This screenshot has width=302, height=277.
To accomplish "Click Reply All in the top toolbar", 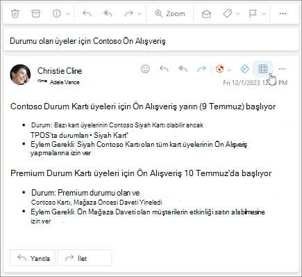I will (108, 14).
